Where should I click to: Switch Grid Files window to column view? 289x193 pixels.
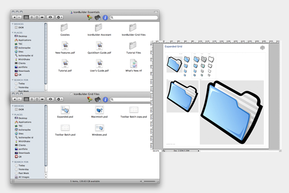click(x=37, y=99)
